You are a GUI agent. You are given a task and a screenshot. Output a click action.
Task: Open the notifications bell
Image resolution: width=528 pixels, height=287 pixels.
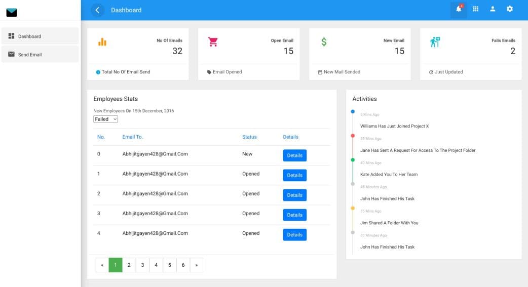pyautogui.click(x=459, y=9)
